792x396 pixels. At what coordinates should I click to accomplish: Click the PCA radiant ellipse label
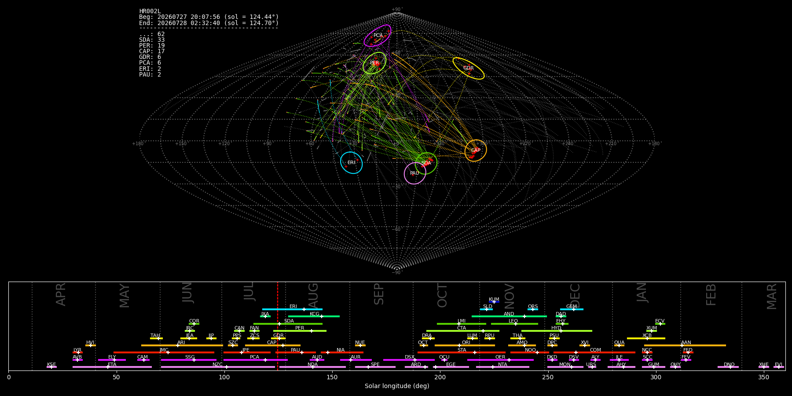(x=378, y=36)
